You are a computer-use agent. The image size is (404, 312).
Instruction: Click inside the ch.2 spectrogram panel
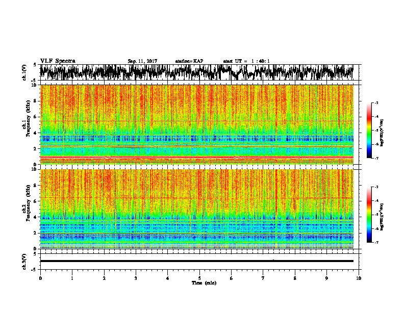click(x=196, y=209)
